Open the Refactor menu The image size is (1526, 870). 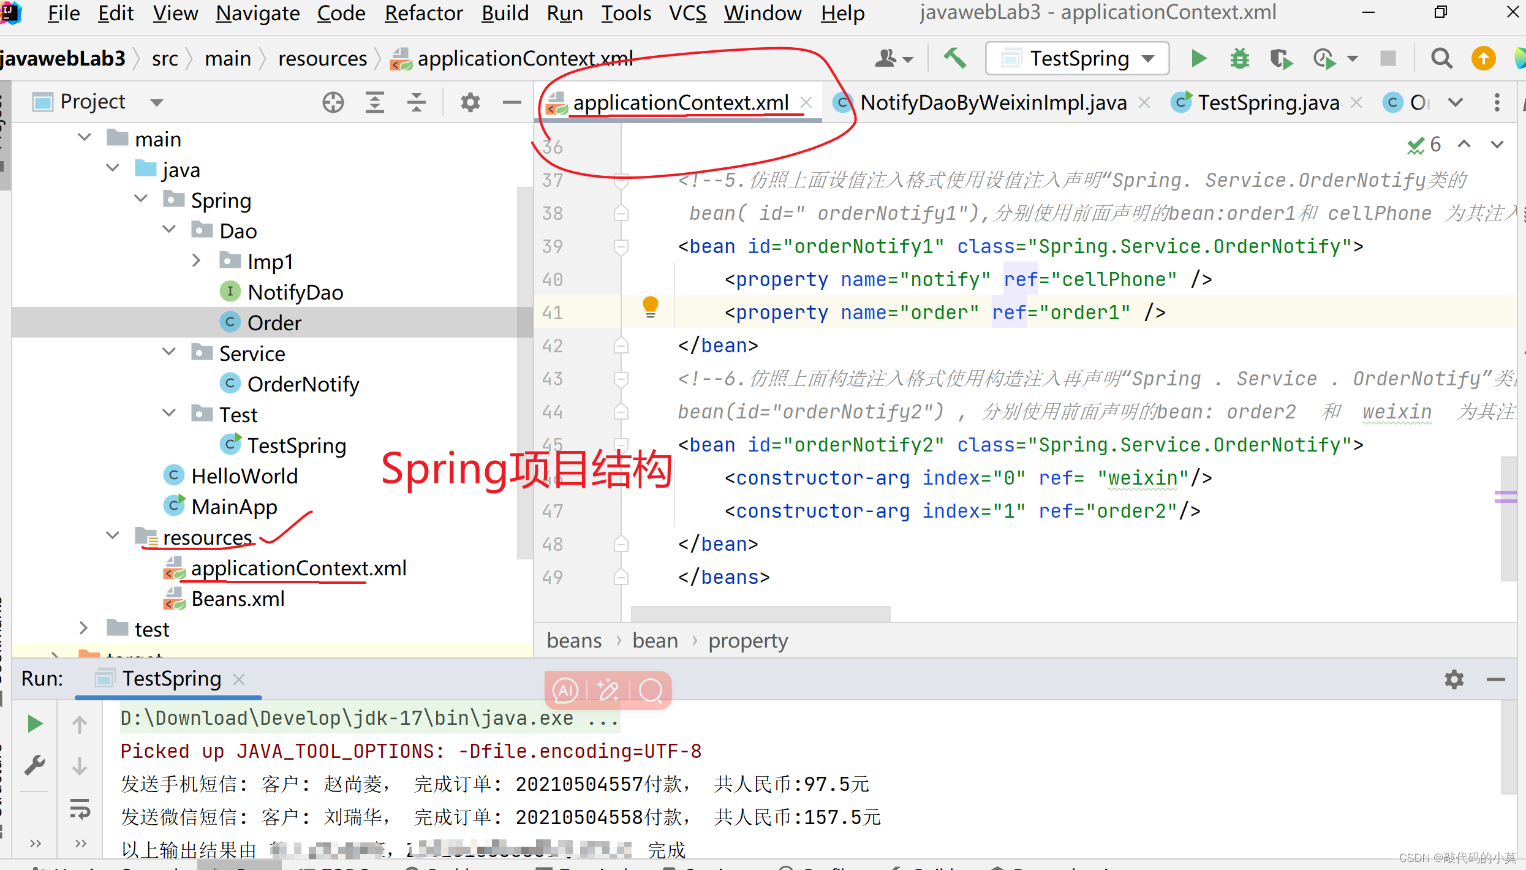(x=423, y=13)
